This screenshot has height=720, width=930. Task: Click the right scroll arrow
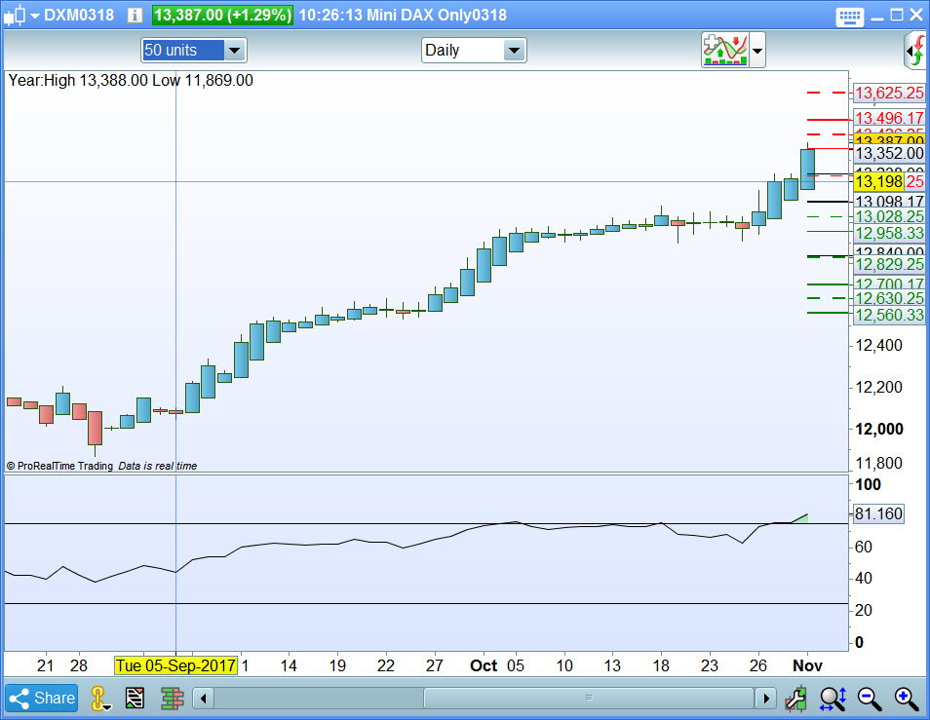point(765,698)
